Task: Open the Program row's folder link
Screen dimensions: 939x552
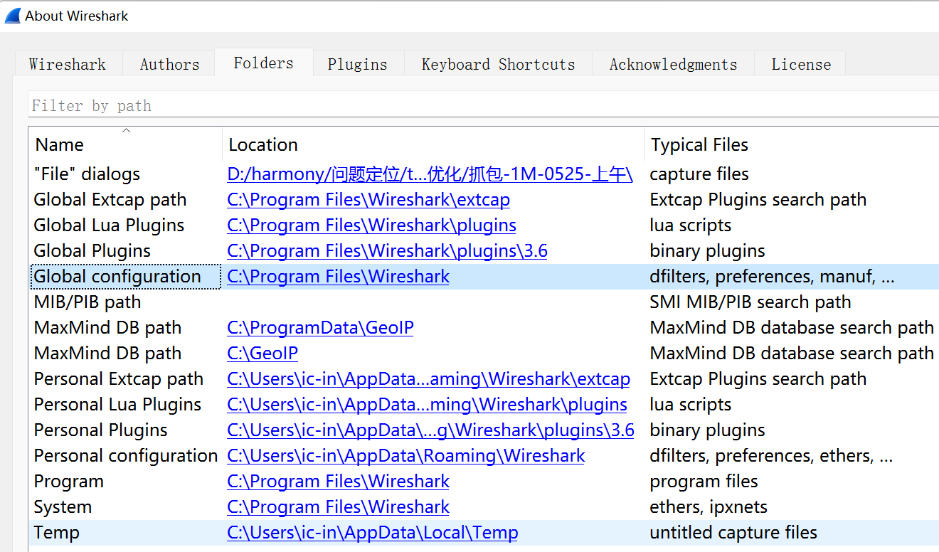Action: [x=338, y=482]
